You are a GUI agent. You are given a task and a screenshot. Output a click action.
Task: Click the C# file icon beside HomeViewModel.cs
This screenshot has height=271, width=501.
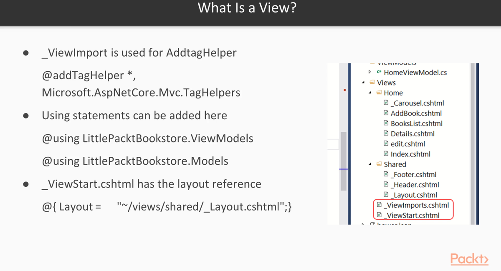(x=379, y=73)
